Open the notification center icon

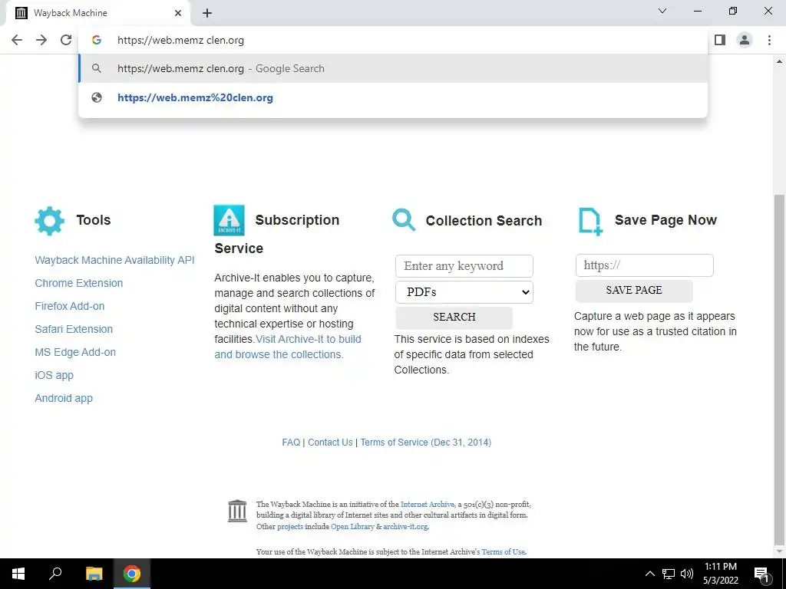pyautogui.click(x=761, y=574)
